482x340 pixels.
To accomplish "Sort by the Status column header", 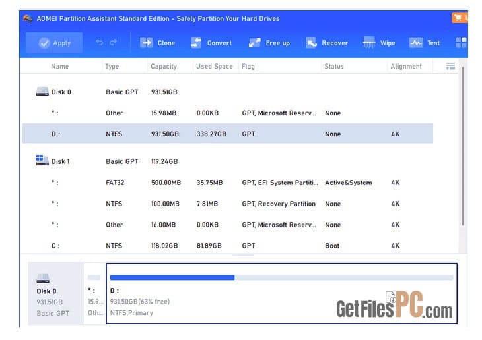I will (334, 67).
